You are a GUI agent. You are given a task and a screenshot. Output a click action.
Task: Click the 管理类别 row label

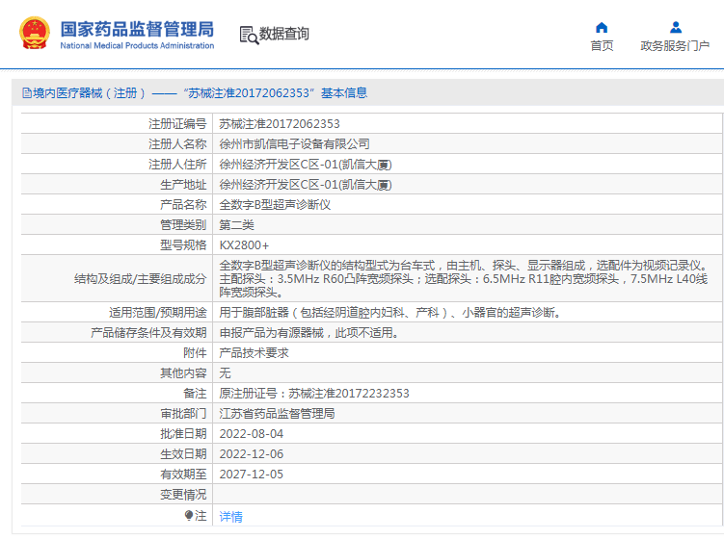pyautogui.click(x=183, y=225)
